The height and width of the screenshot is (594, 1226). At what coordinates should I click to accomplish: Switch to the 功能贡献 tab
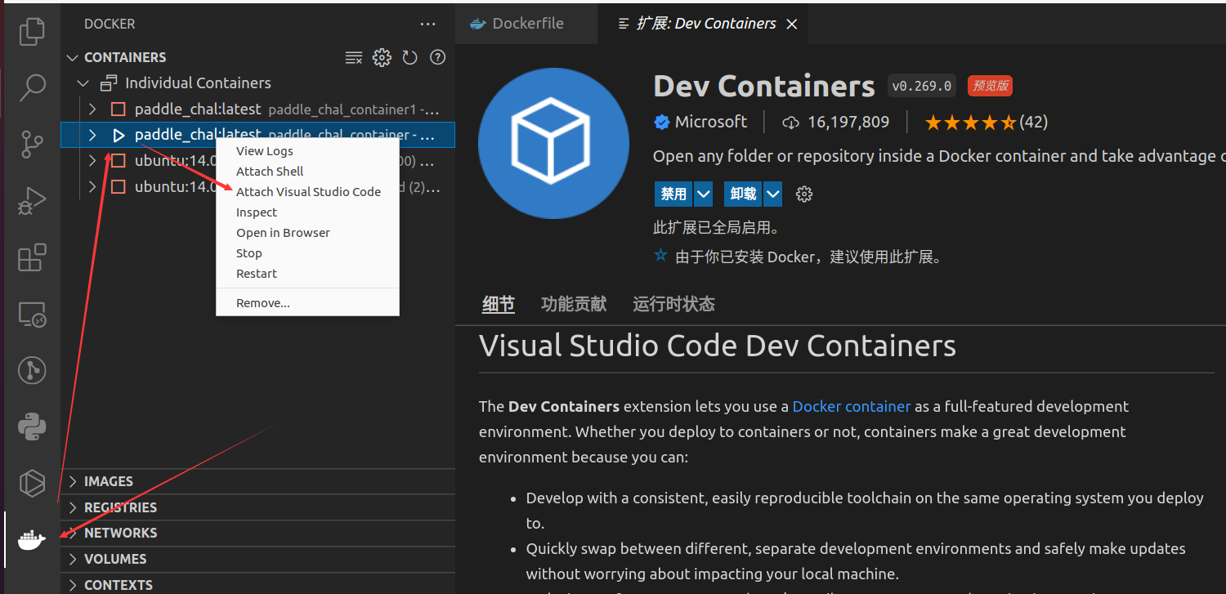574,305
